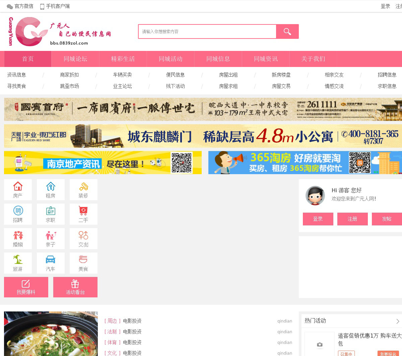Open the 求职 job-seeking category icon

click(51, 214)
